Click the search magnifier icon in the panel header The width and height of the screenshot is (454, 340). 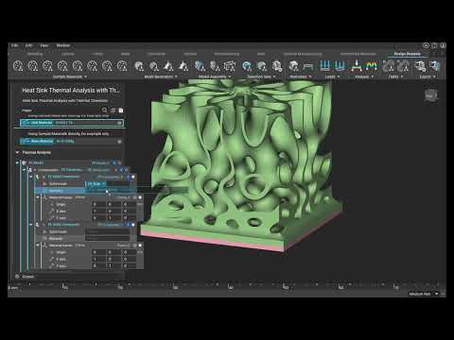tap(104, 110)
